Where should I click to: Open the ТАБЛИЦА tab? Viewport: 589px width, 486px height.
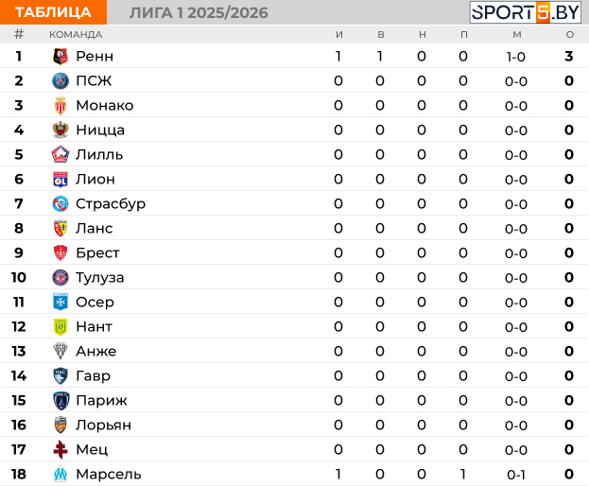tap(53, 12)
